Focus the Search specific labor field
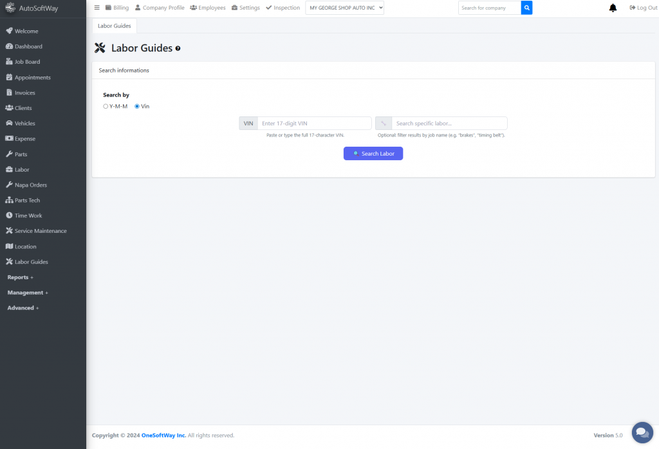 click(x=449, y=123)
